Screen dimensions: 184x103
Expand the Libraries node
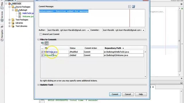(9, 23)
